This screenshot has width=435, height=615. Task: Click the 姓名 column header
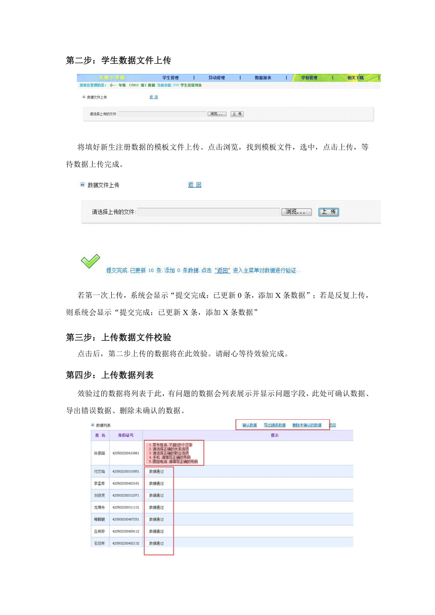(100, 435)
